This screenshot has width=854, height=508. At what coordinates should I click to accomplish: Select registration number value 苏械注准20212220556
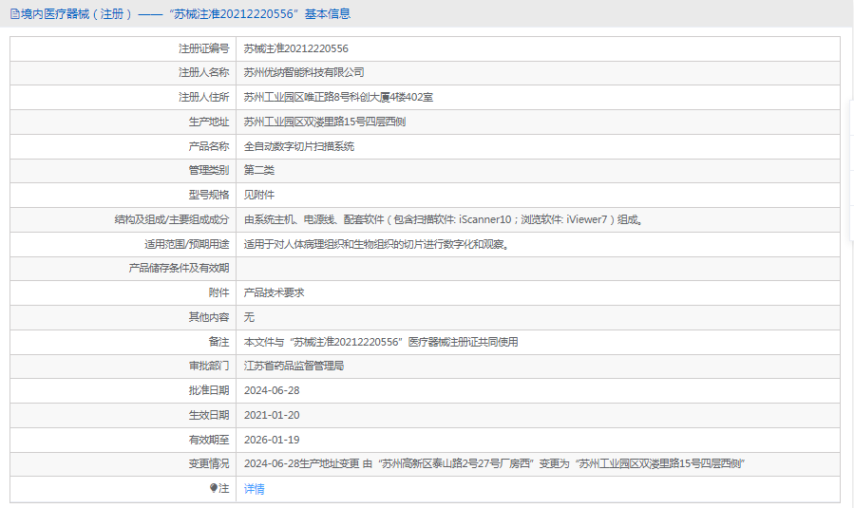click(295, 48)
